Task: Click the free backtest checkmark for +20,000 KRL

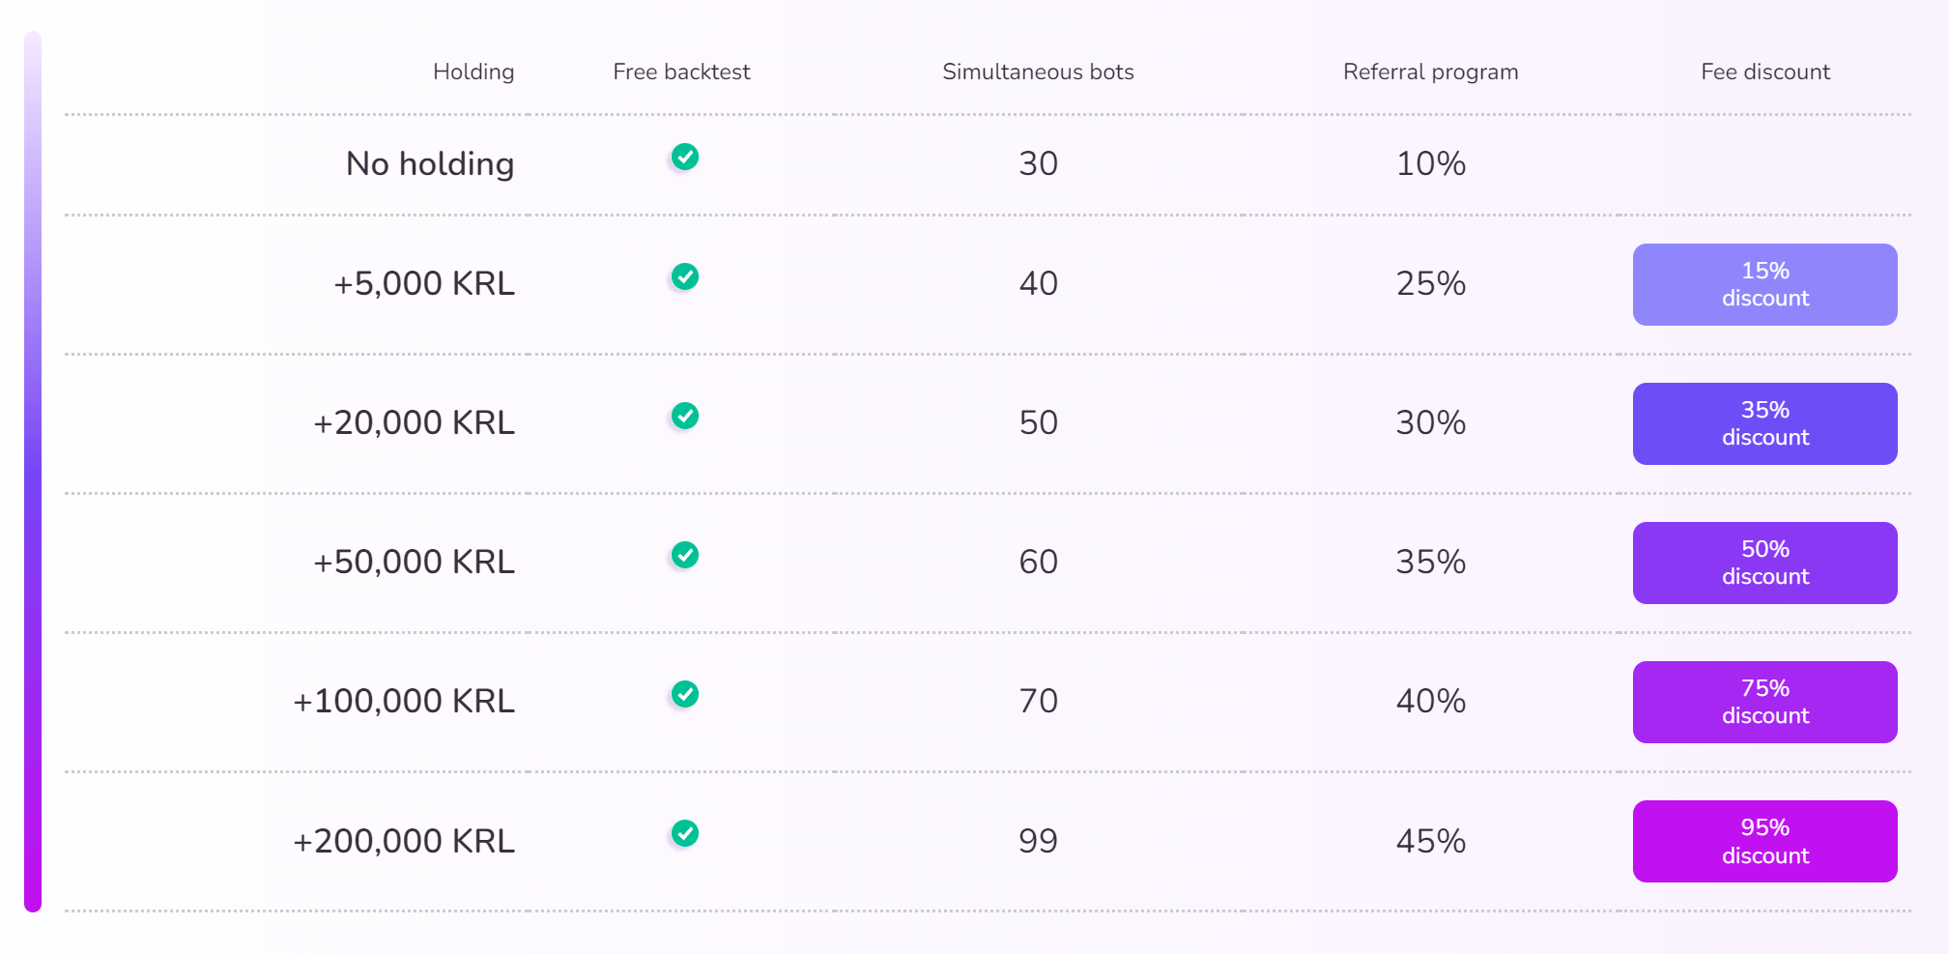Action: click(685, 416)
